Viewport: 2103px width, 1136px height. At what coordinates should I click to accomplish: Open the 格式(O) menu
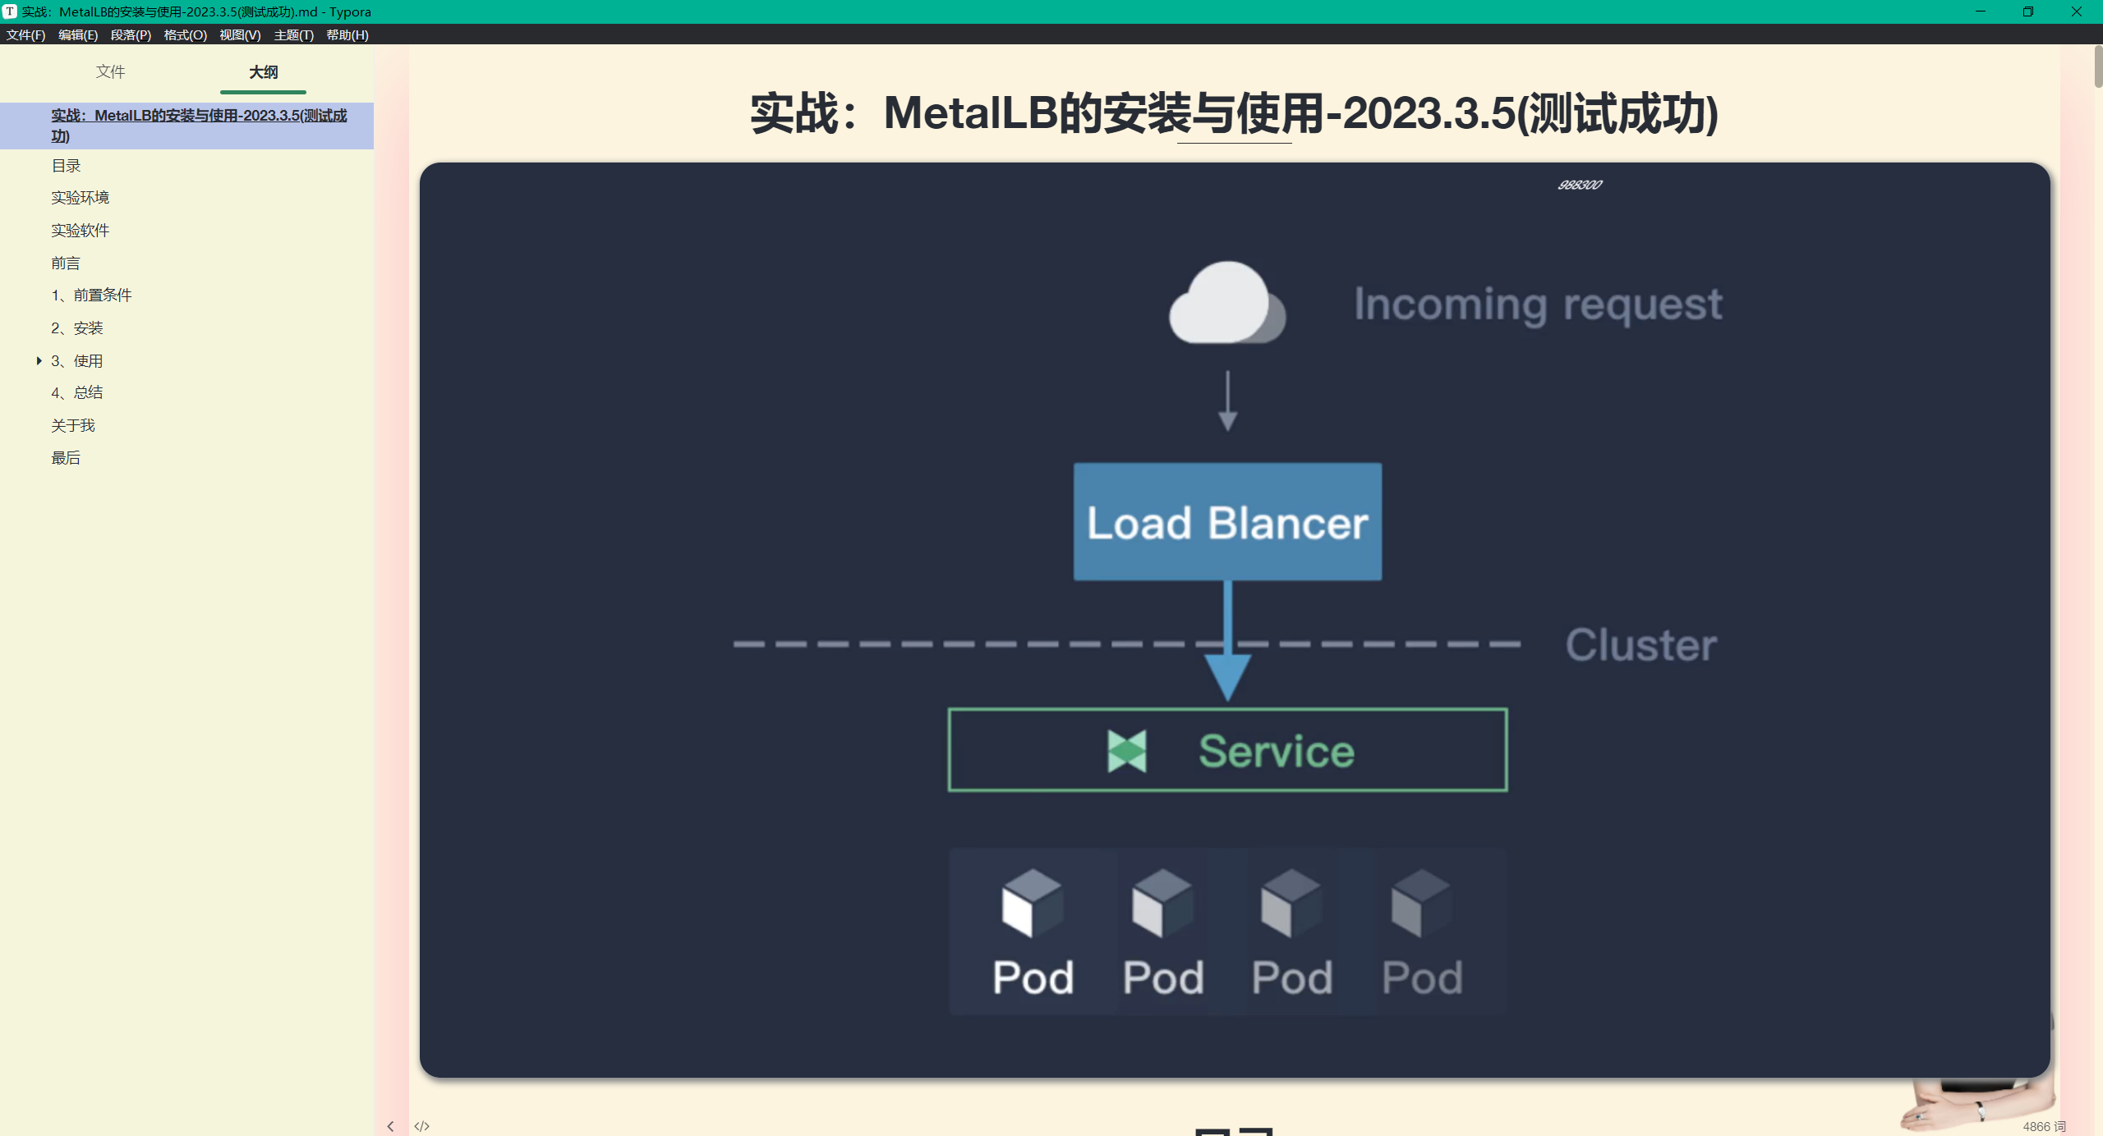coord(185,34)
